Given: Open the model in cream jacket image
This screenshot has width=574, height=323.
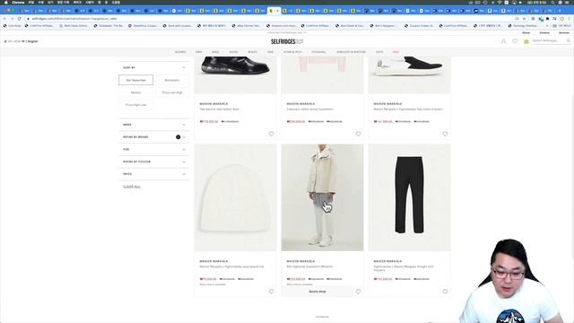Looking at the screenshot, I should [323, 197].
